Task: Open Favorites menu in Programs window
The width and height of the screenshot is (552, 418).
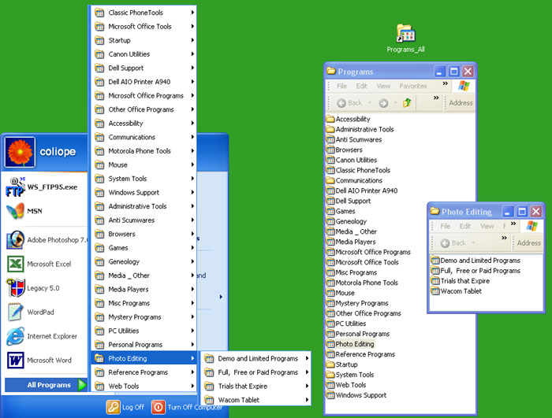Action: (413, 86)
